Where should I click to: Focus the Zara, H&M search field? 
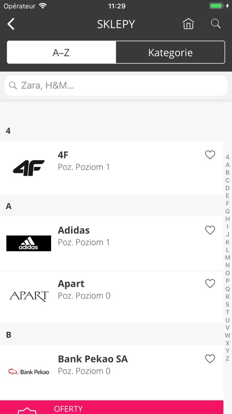(x=116, y=86)
